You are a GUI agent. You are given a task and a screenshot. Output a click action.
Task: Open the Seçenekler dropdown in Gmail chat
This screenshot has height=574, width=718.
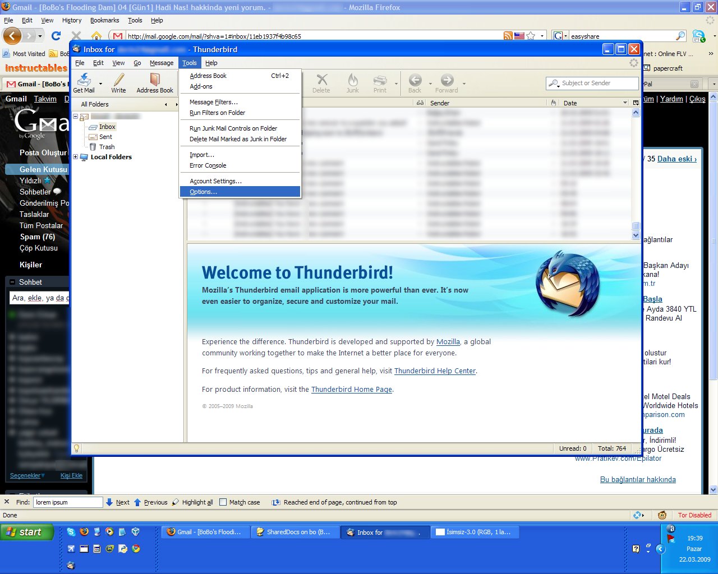(27, 475)
